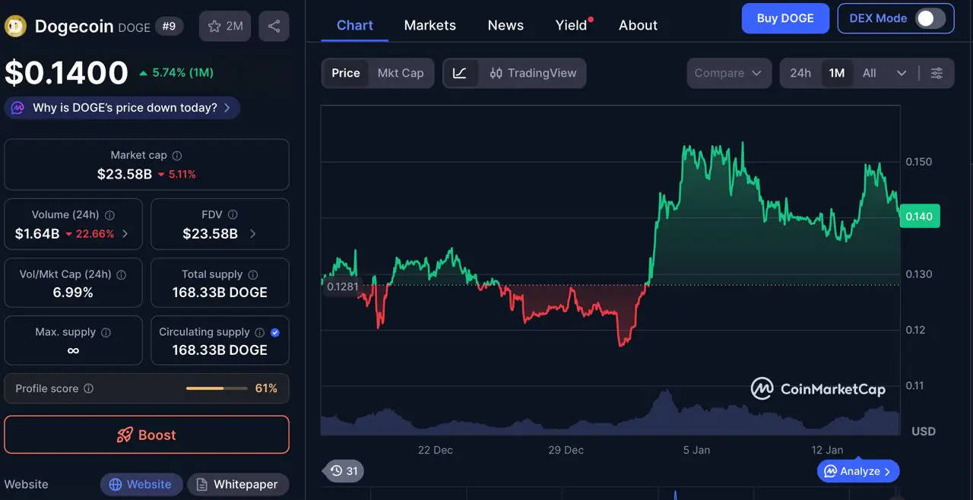This screenshot has height=500, width=973.
Task: Select the Mkt Cap chart view
Action: (x=401, y=74)
